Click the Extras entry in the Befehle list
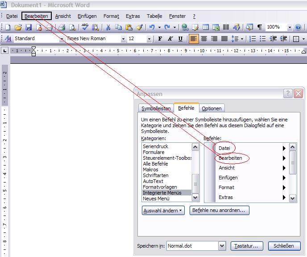 225,197
